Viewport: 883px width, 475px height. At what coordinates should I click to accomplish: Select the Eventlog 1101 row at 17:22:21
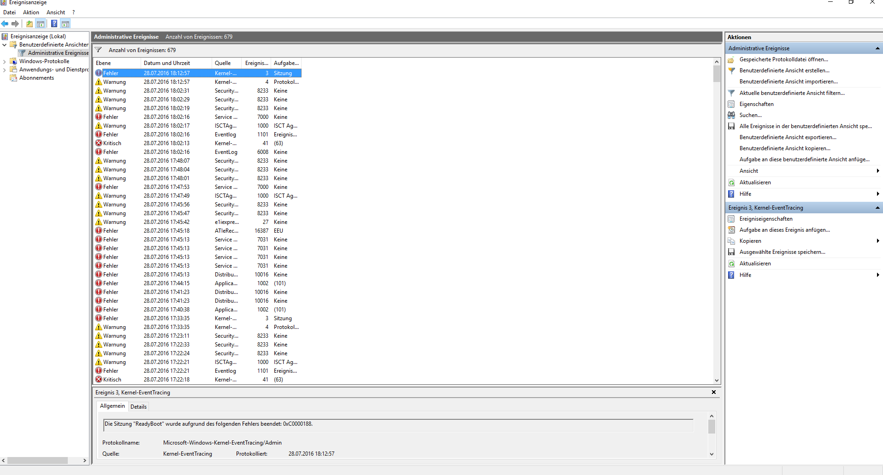(x=198, y=371)
